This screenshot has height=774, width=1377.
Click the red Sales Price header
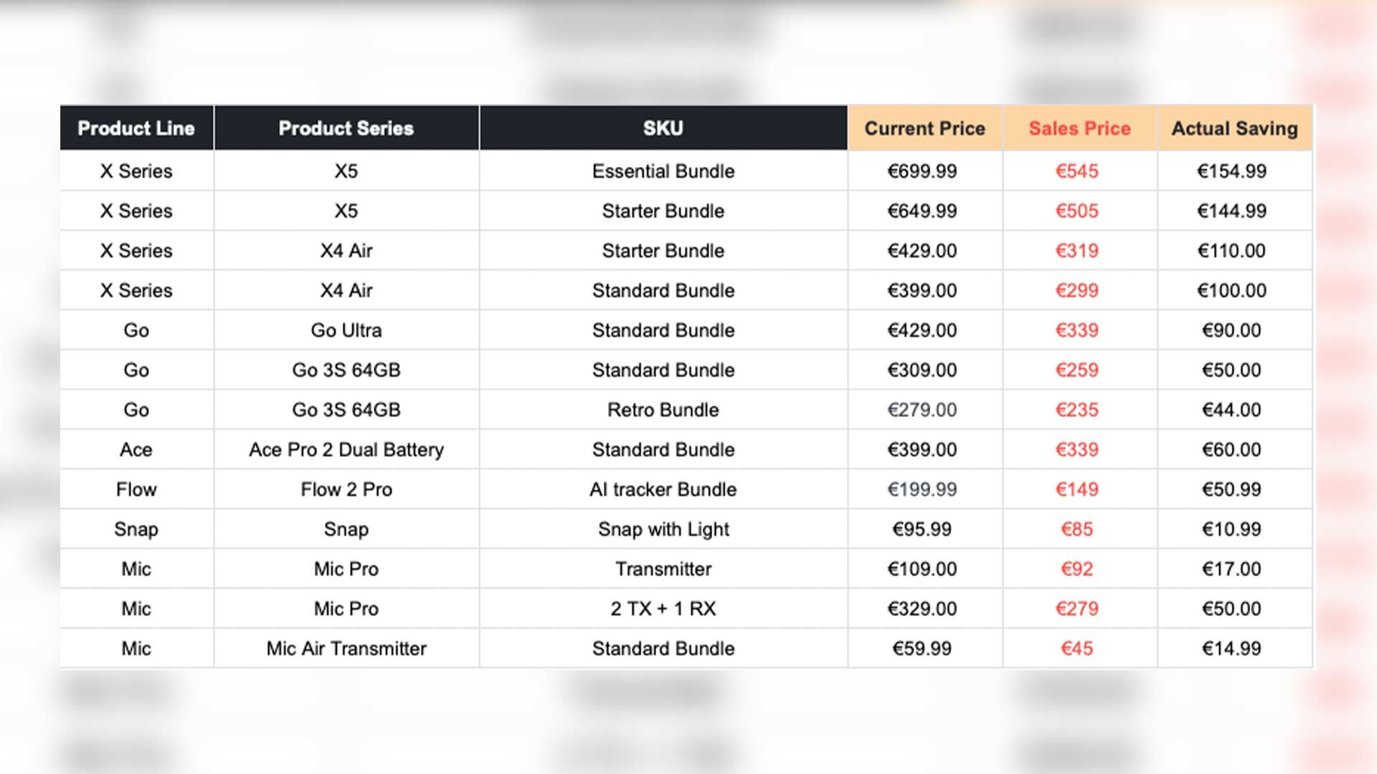pos(1079,128)
